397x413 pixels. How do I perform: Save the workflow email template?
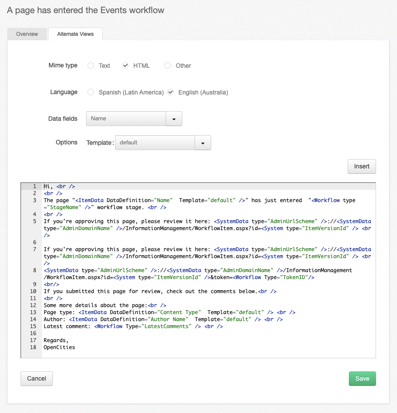[x=362, y=378]
